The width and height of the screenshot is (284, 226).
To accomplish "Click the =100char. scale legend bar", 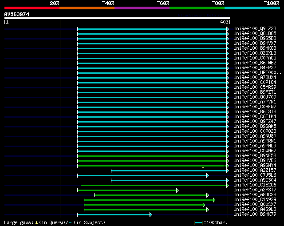I will (x=198, y=223).
